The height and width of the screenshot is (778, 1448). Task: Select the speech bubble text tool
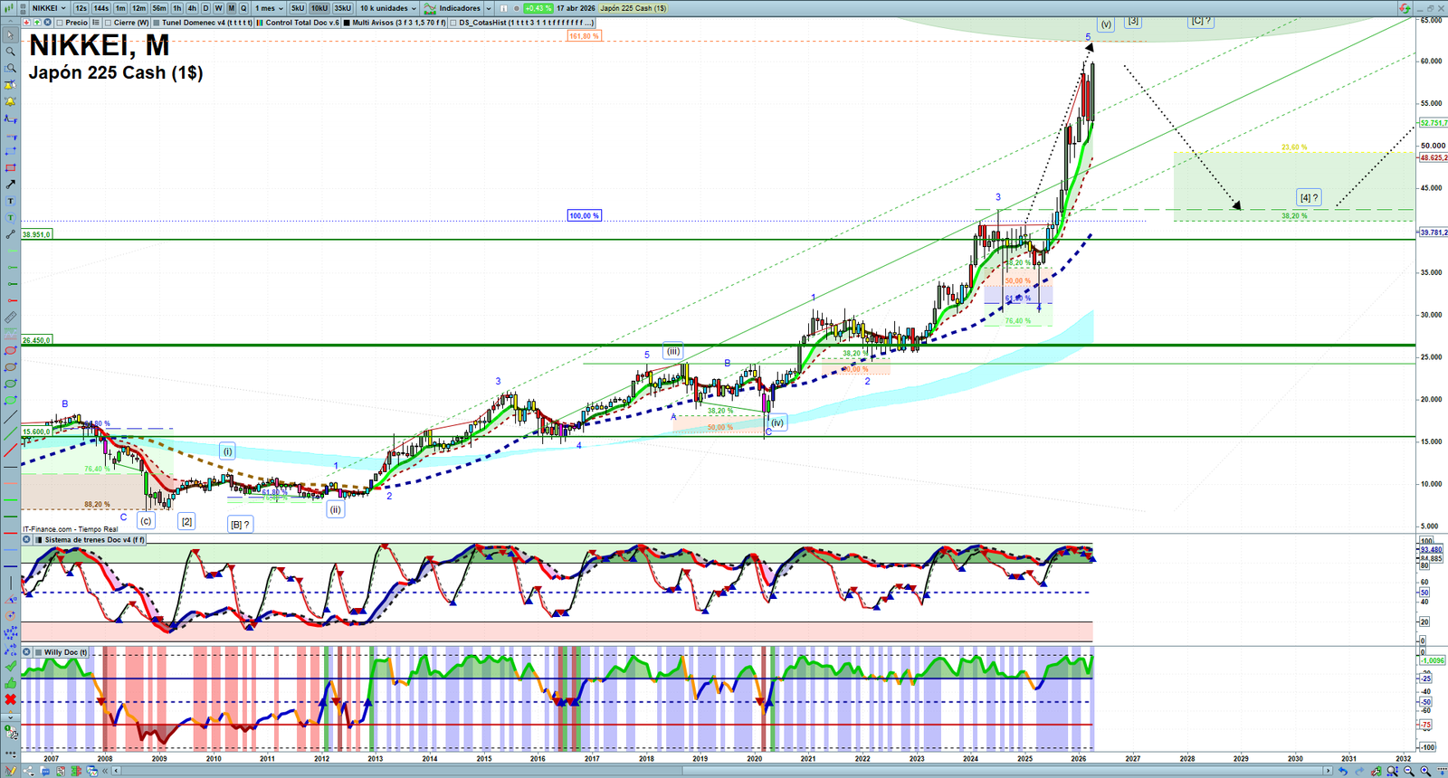coord(11,217)
